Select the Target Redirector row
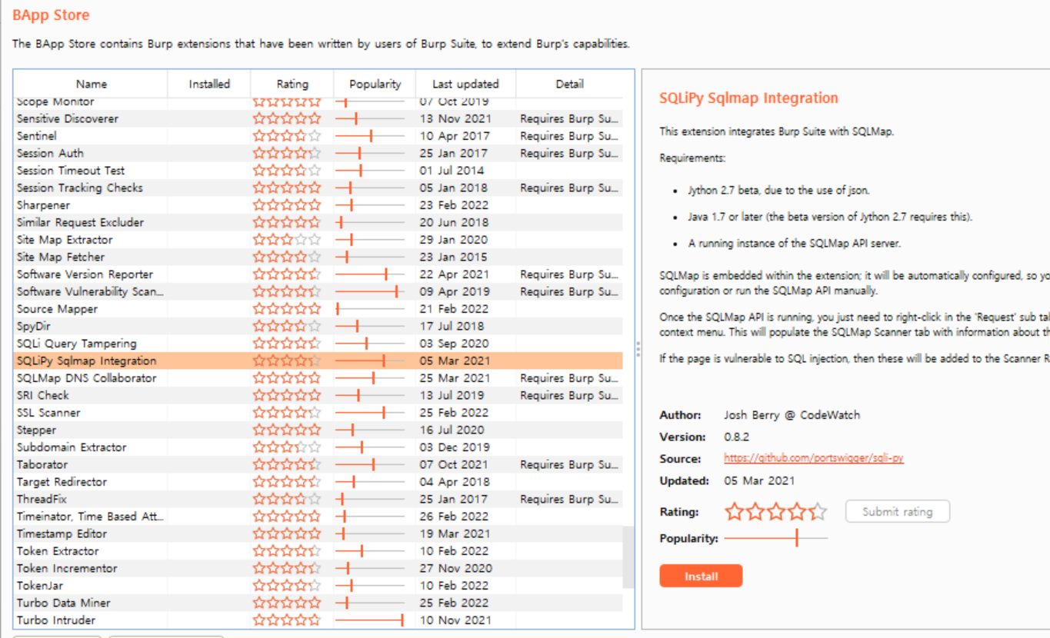This screenshot has width=1050, height=638. (x=318, y=481)
